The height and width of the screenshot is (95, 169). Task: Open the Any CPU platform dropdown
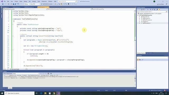[x=35, y=4]
